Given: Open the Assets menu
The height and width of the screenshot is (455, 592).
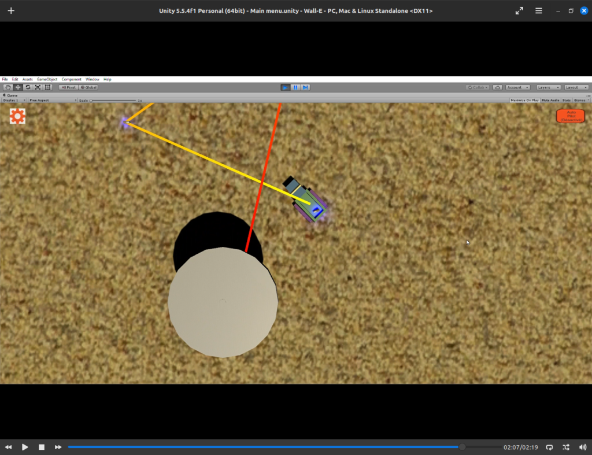Looking at the screenshot, I should pos(27,79).
